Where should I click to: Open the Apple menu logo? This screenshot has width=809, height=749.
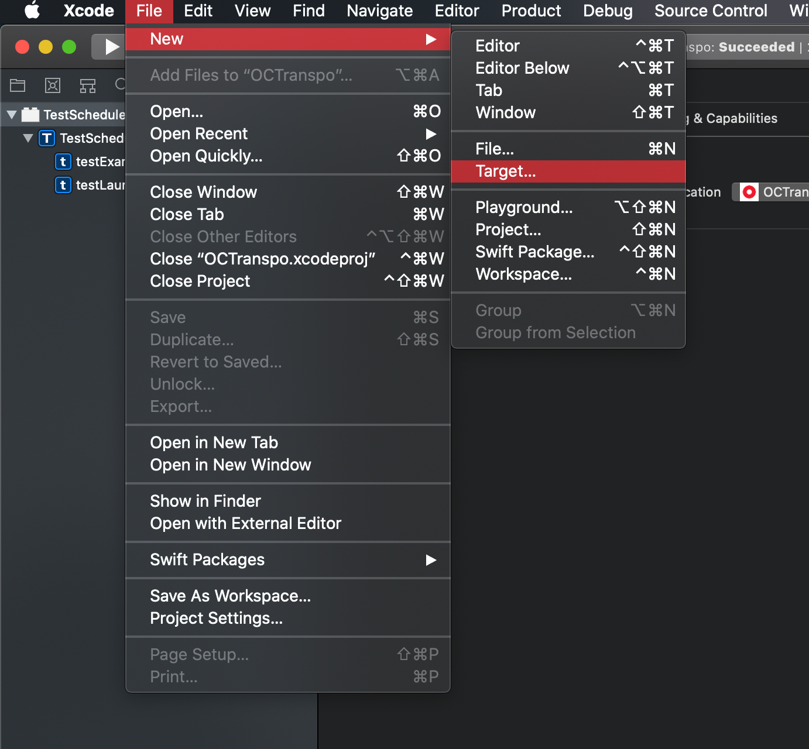pos(32,11)
